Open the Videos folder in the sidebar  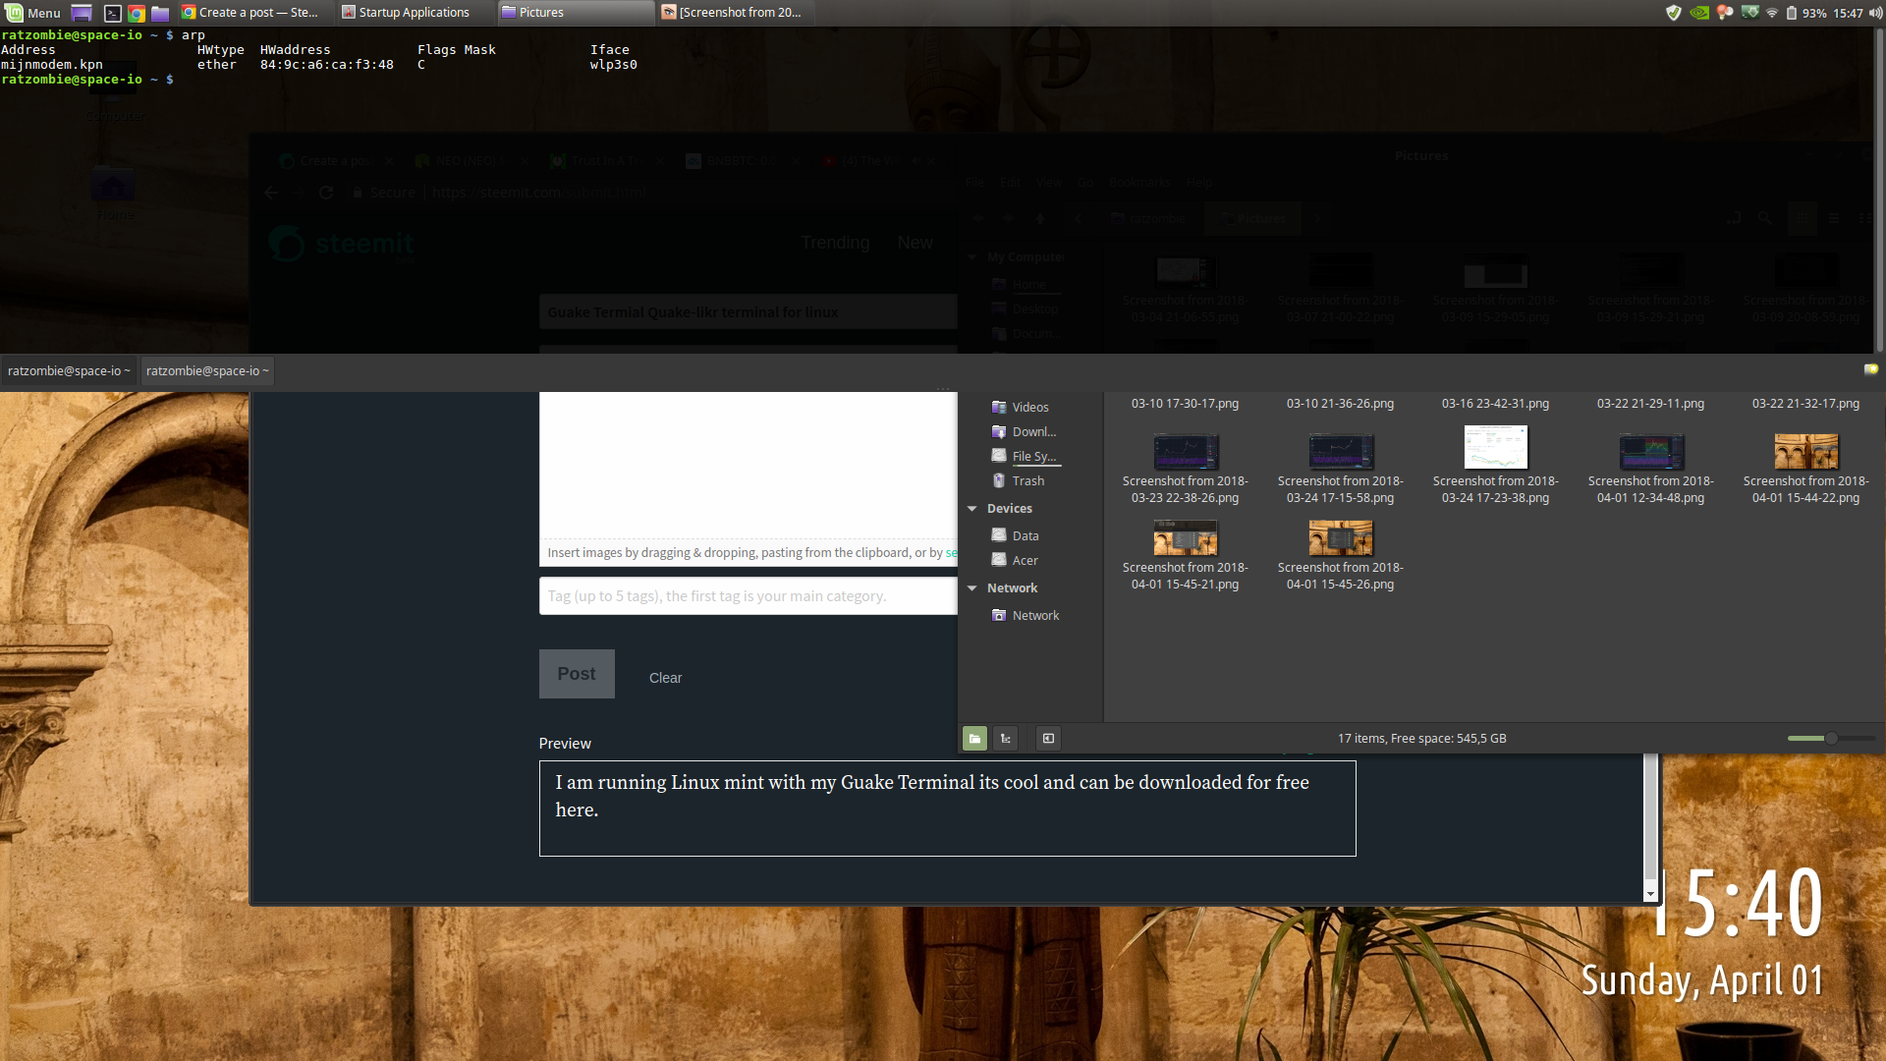tap(1029, 408)
